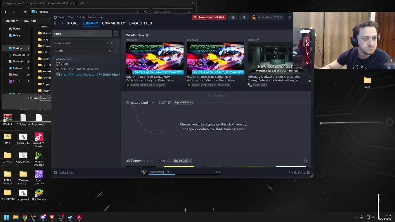
Task: Open the Alphabetical sort dropdown
Action: (x=184, y=102)
